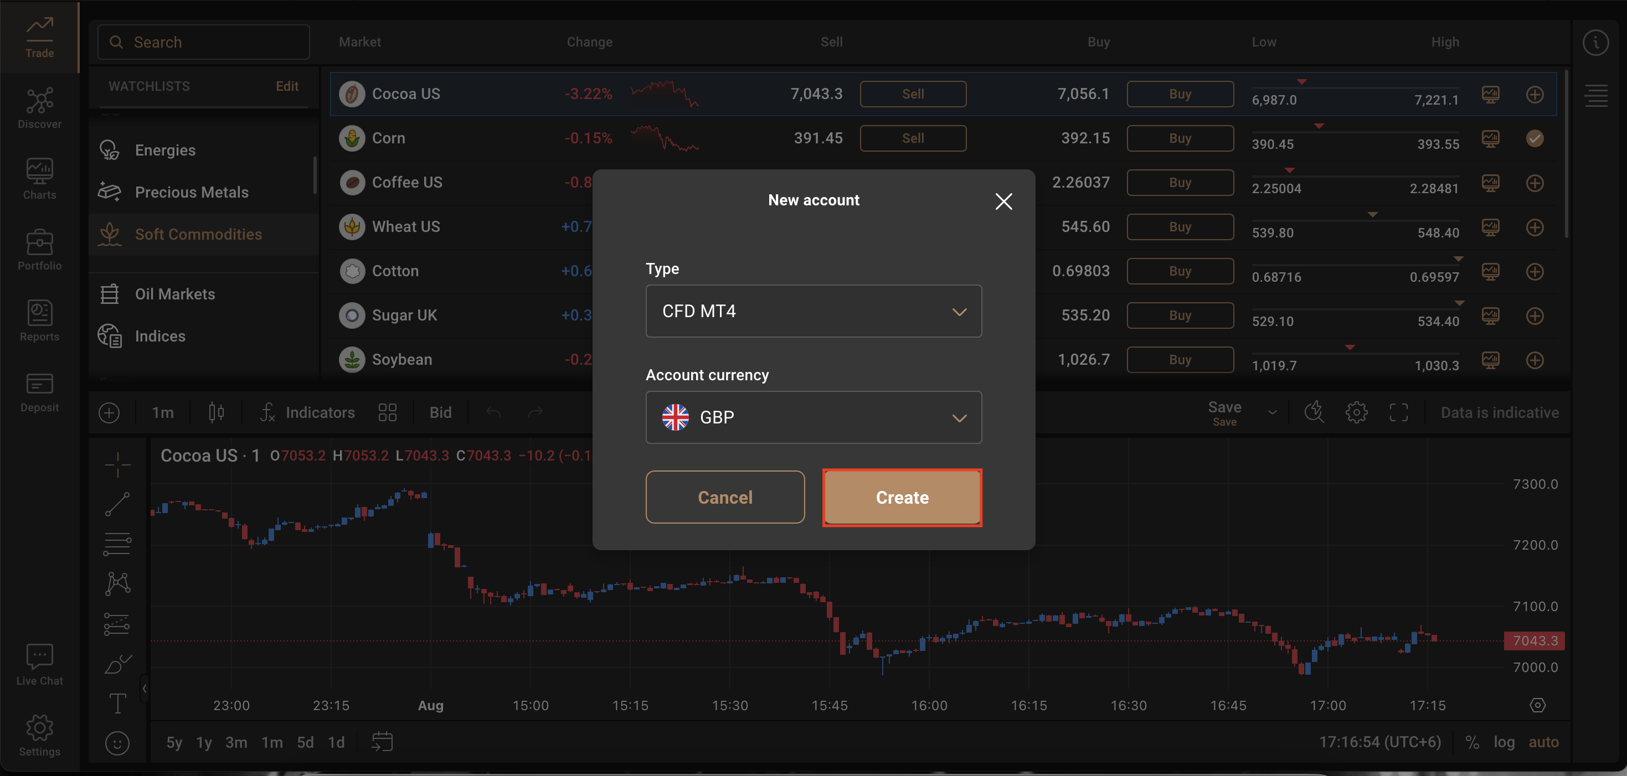Open the Portfolio briefcase icon
The image size is (1627, 776).
[39, 242]
